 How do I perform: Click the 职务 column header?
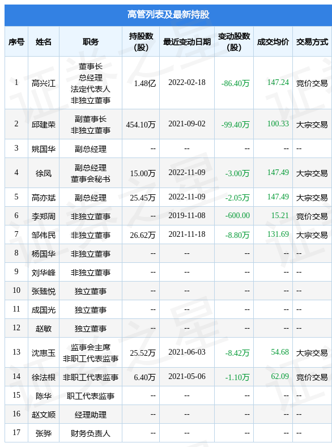90,42
